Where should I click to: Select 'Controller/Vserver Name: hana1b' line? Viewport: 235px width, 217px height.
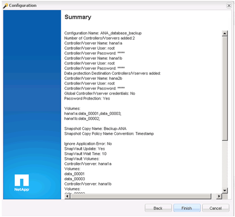[x=93, y=58]
